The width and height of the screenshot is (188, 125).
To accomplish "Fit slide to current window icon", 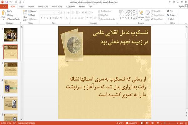I will (186, 123).
